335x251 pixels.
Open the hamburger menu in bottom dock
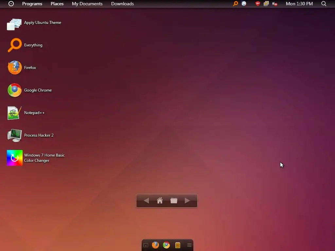pyautogui.click(x=189, y=245)
